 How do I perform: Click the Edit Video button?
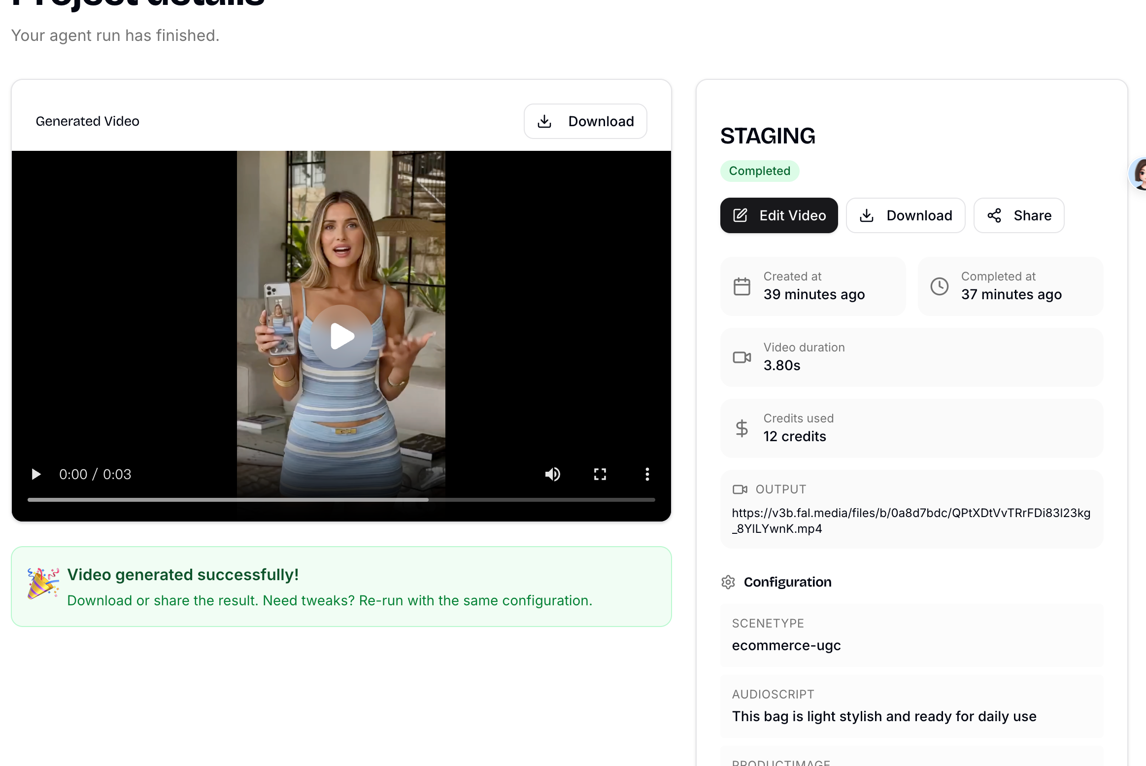[778, 215]
